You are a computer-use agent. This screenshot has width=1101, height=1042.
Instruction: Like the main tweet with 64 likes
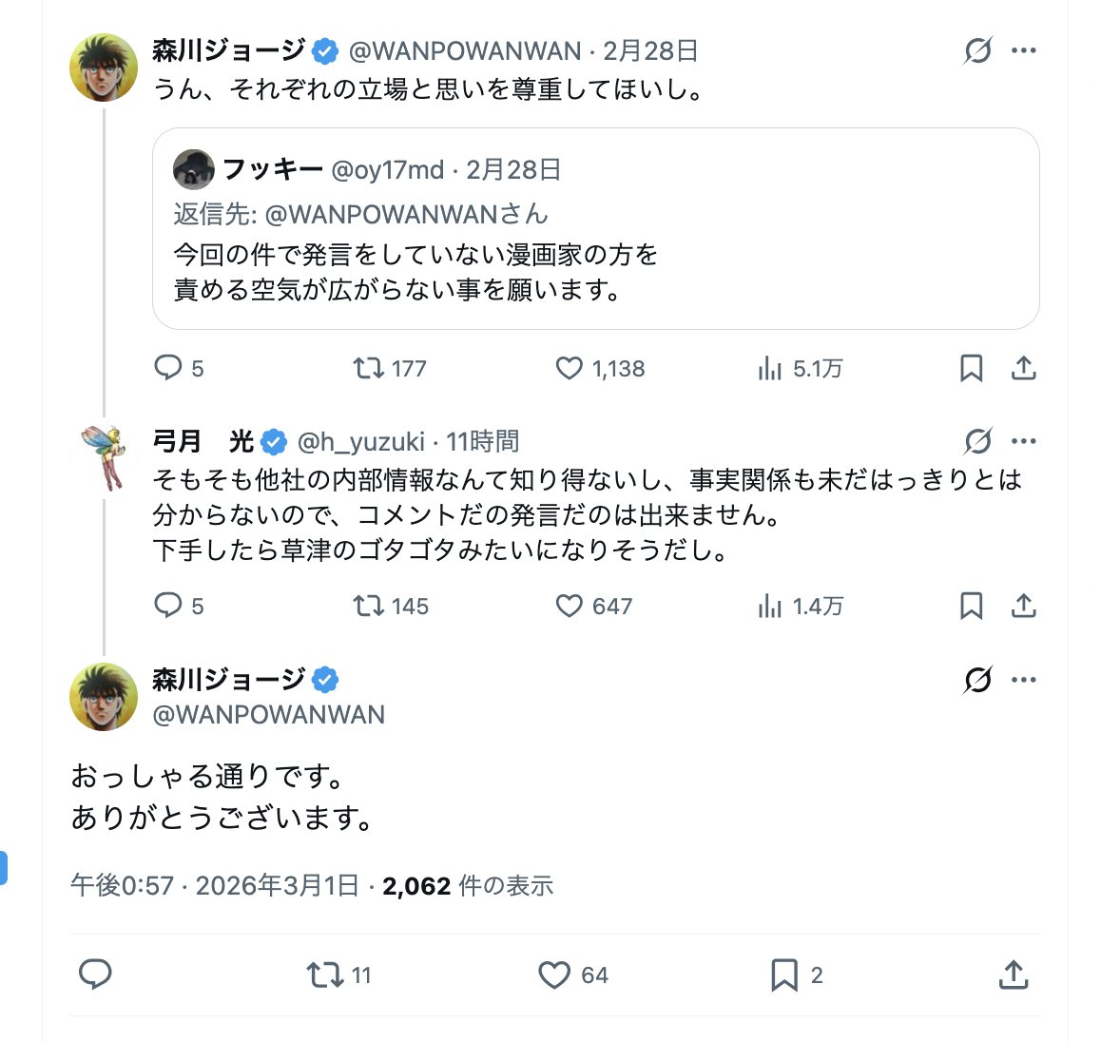click(x=554, y=974)
